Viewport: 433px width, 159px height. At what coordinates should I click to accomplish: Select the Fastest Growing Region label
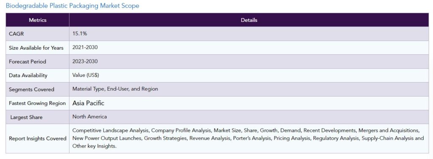pyautogui.click(x=37, y=103)
